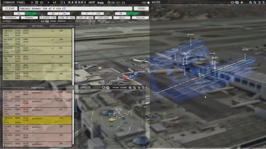Click the x1 speed indicator
Screen dimensions: 266x149
pos(54,2)
